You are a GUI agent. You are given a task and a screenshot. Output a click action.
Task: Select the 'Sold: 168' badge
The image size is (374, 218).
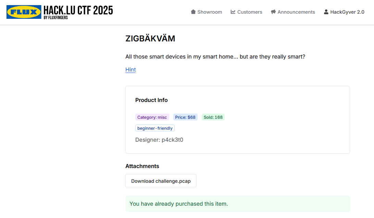(213, 117)
